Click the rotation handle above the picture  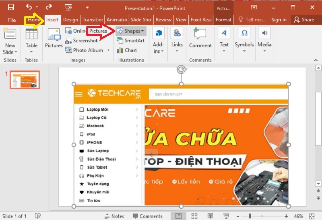(x=182, y=69)
